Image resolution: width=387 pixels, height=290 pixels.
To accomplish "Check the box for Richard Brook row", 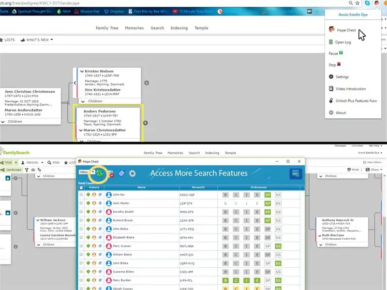I will pyautogui.click(x=81, y=220).
